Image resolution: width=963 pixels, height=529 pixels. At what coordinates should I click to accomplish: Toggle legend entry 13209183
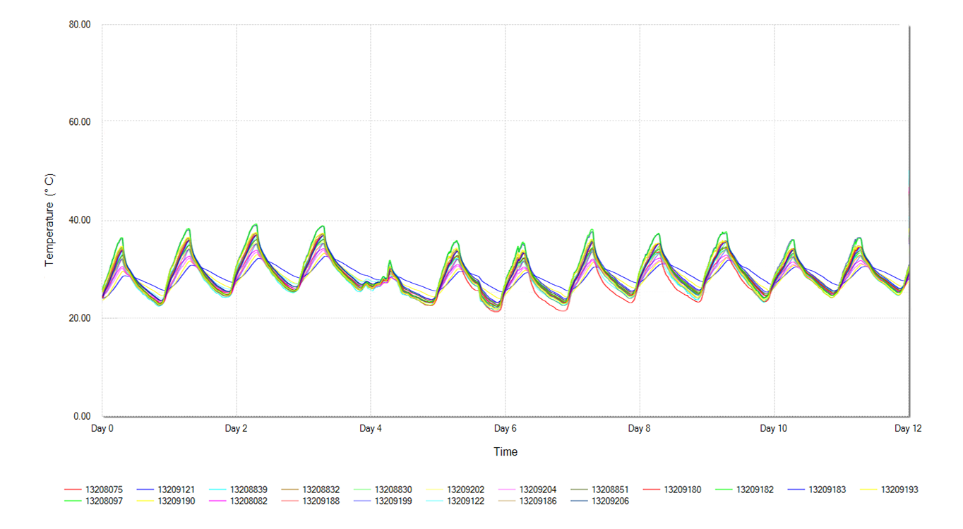[827, 490]
